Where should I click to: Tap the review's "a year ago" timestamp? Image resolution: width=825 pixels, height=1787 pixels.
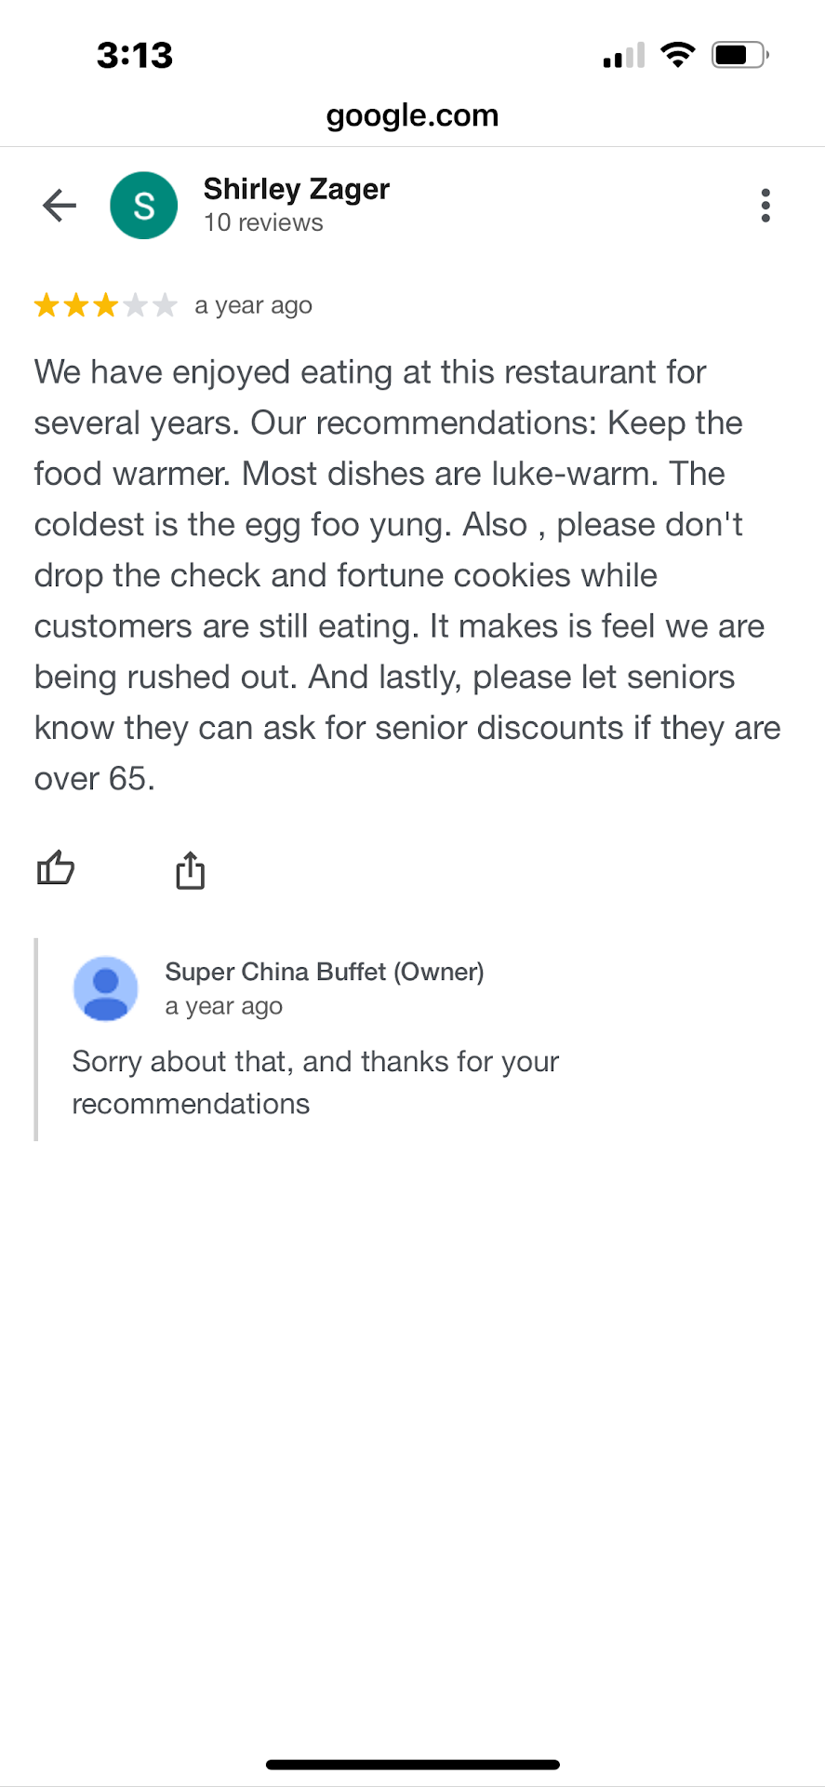click(253, 305)
